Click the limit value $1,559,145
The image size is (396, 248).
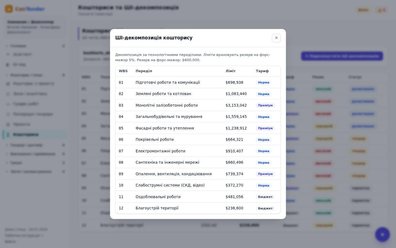tap(236, 117)
